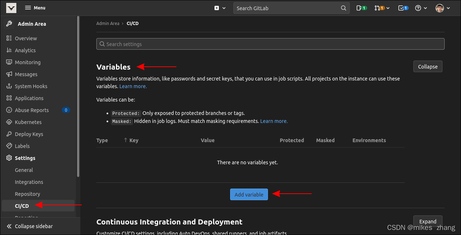This screenshot has width=461, height=235.
Task: Open the Menu in the top bar
Action: pos(35,8)
